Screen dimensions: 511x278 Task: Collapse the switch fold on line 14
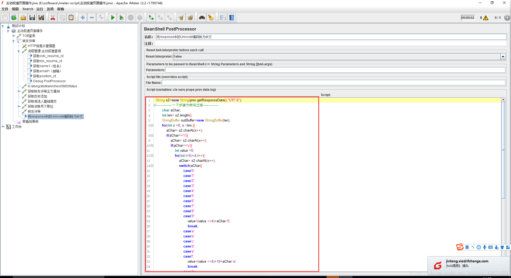pos(152,166)
